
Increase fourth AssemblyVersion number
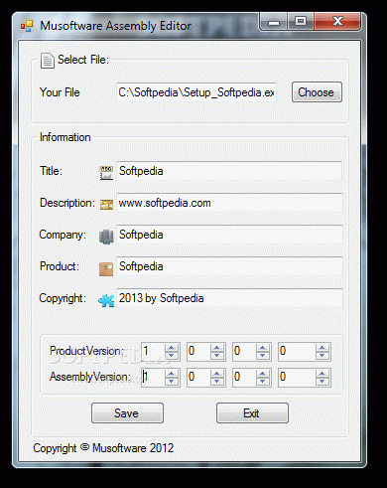(322, 374)
